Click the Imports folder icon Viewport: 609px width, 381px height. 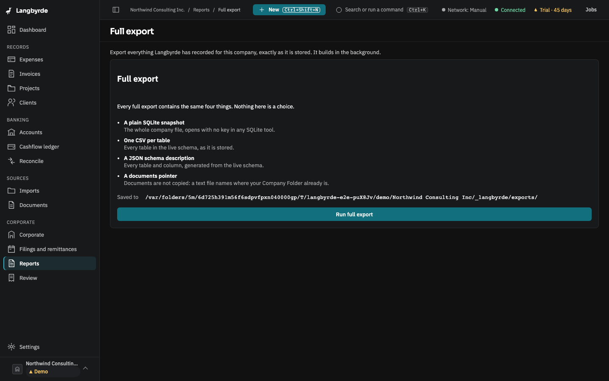point(11,190)
